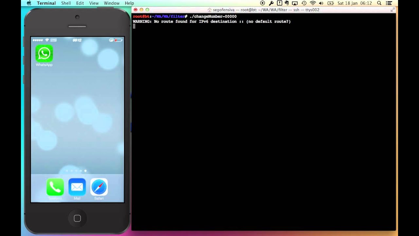Open the Help menu

tap(129, 3)
